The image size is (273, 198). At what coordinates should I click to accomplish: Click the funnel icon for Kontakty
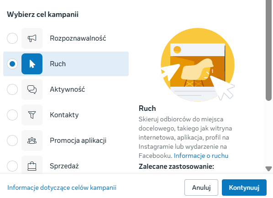tap(32, 115)
